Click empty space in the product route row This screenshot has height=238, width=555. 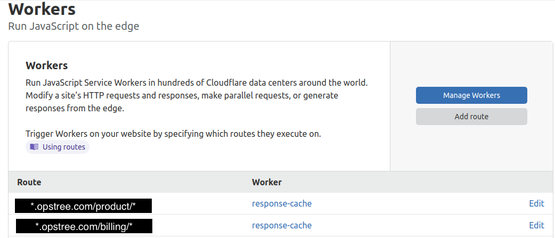[x=415, y=203]
